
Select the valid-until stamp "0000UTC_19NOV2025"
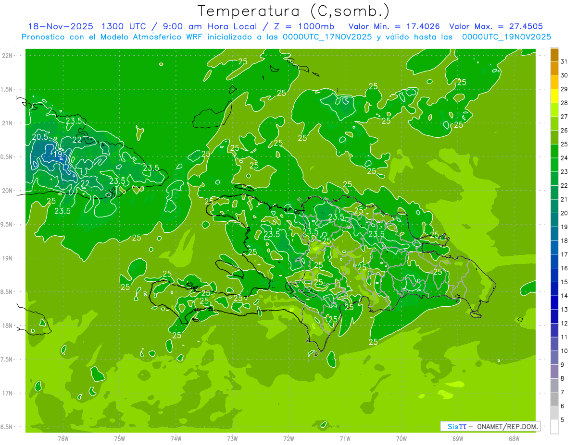(x=506, y=37)
